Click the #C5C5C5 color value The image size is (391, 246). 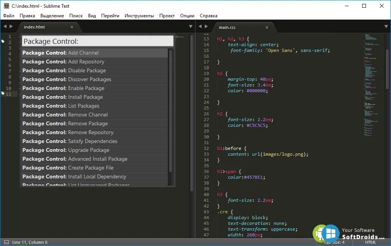[256, 125]
